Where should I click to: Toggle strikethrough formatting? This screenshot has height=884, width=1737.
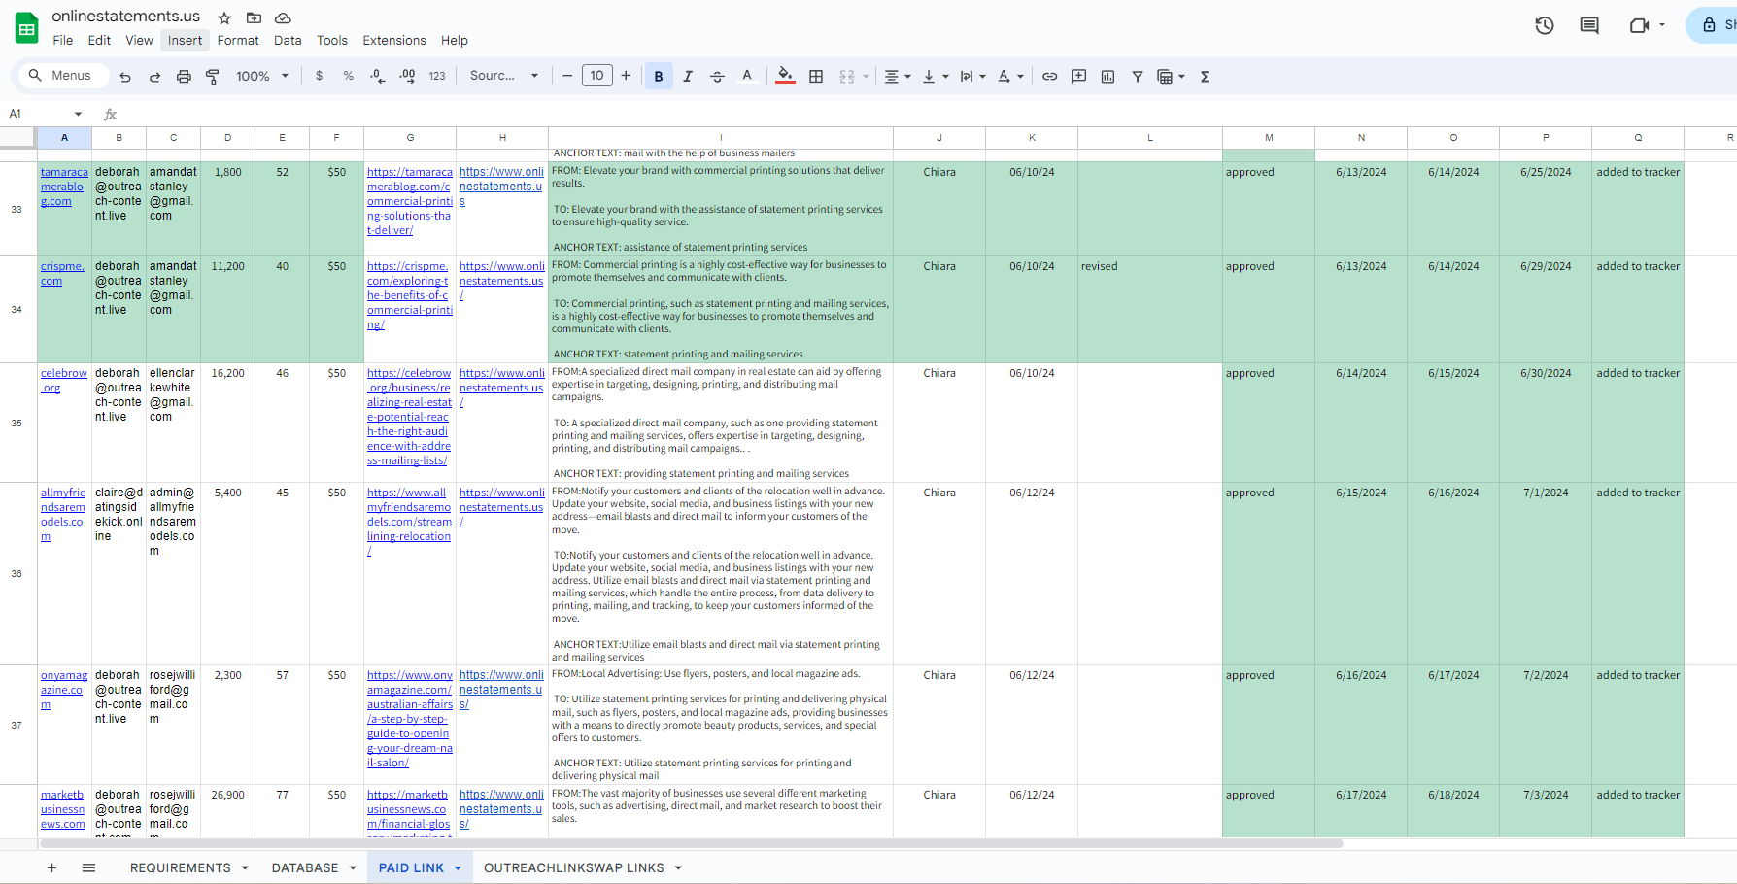pos(717,76)
